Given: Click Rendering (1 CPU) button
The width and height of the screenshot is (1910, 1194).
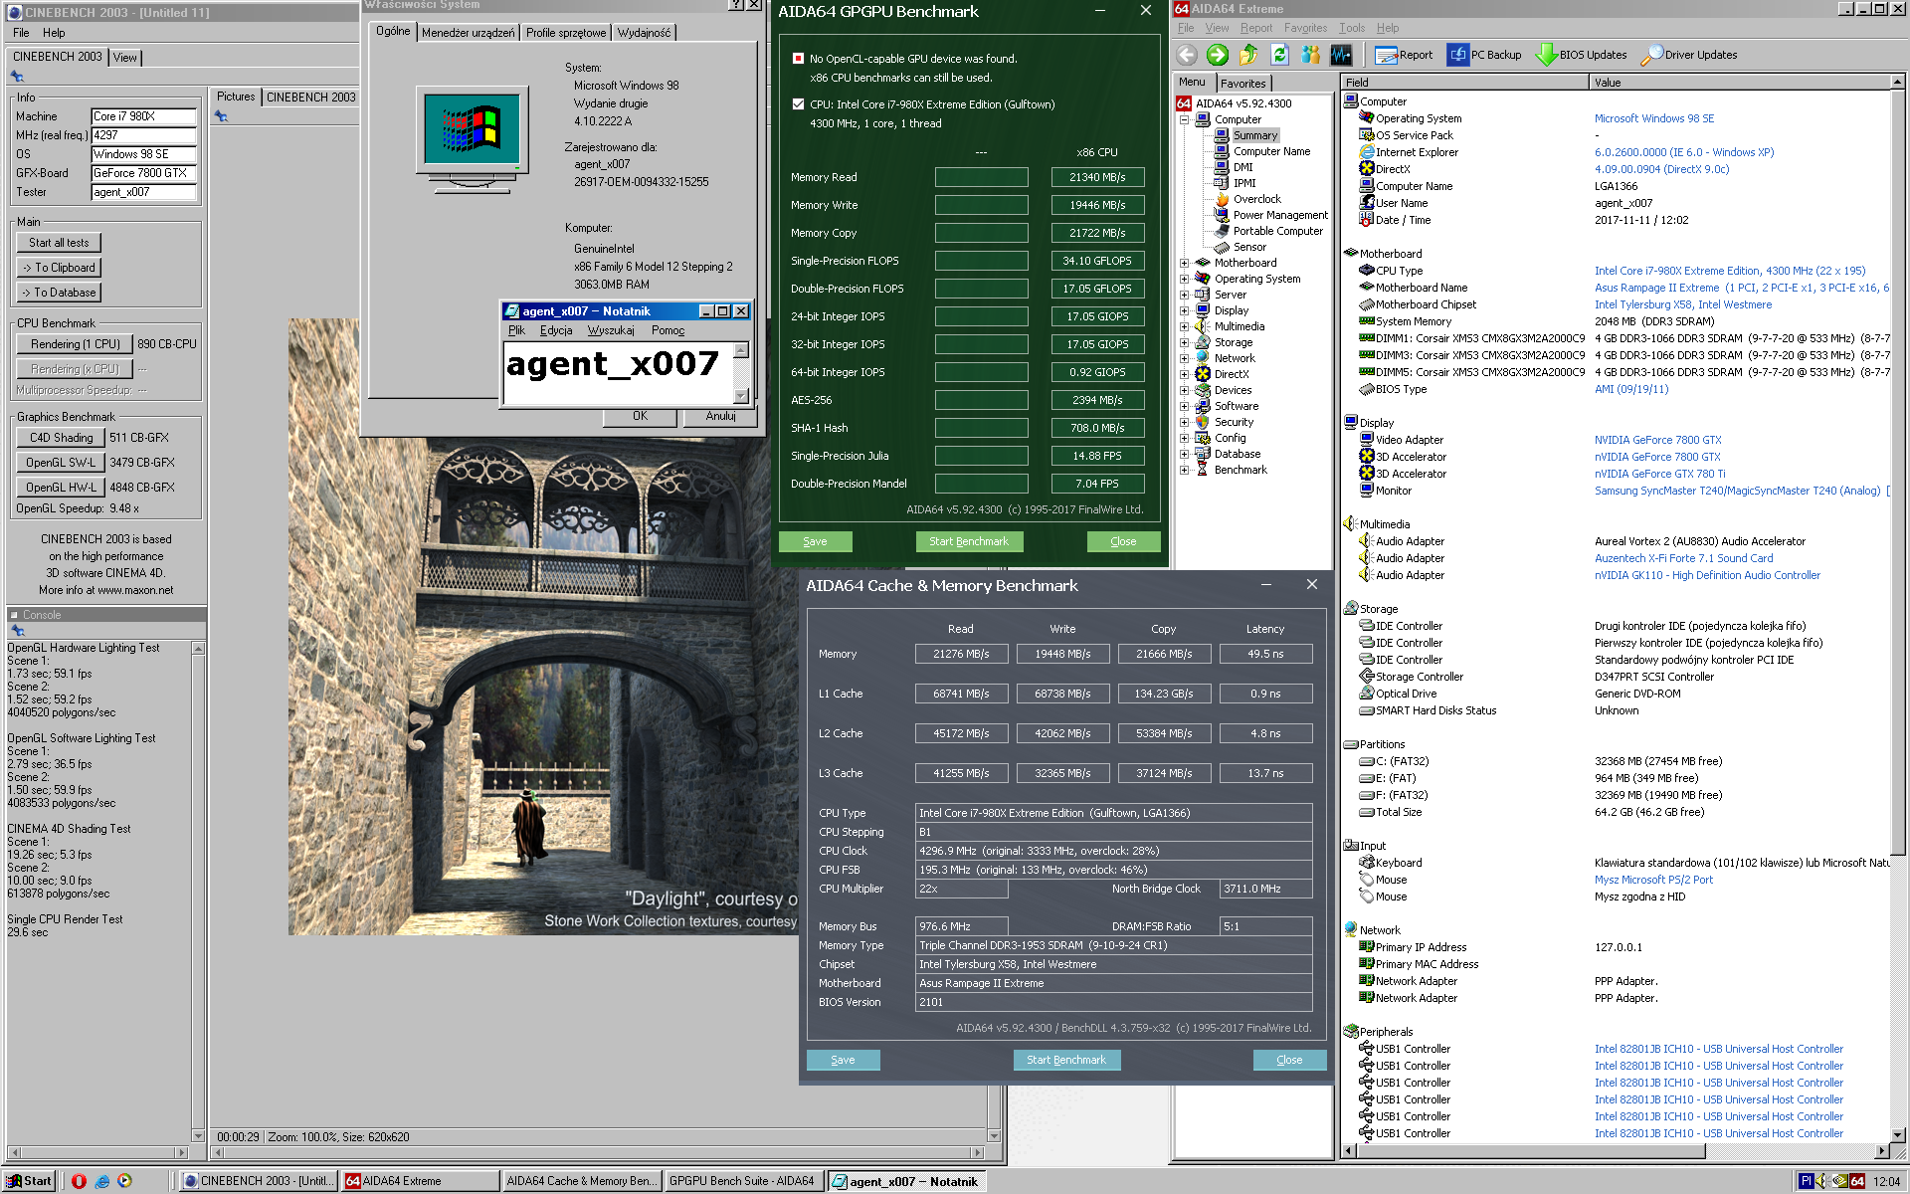Looking at the screenshot, I should (x=75, y=344).
